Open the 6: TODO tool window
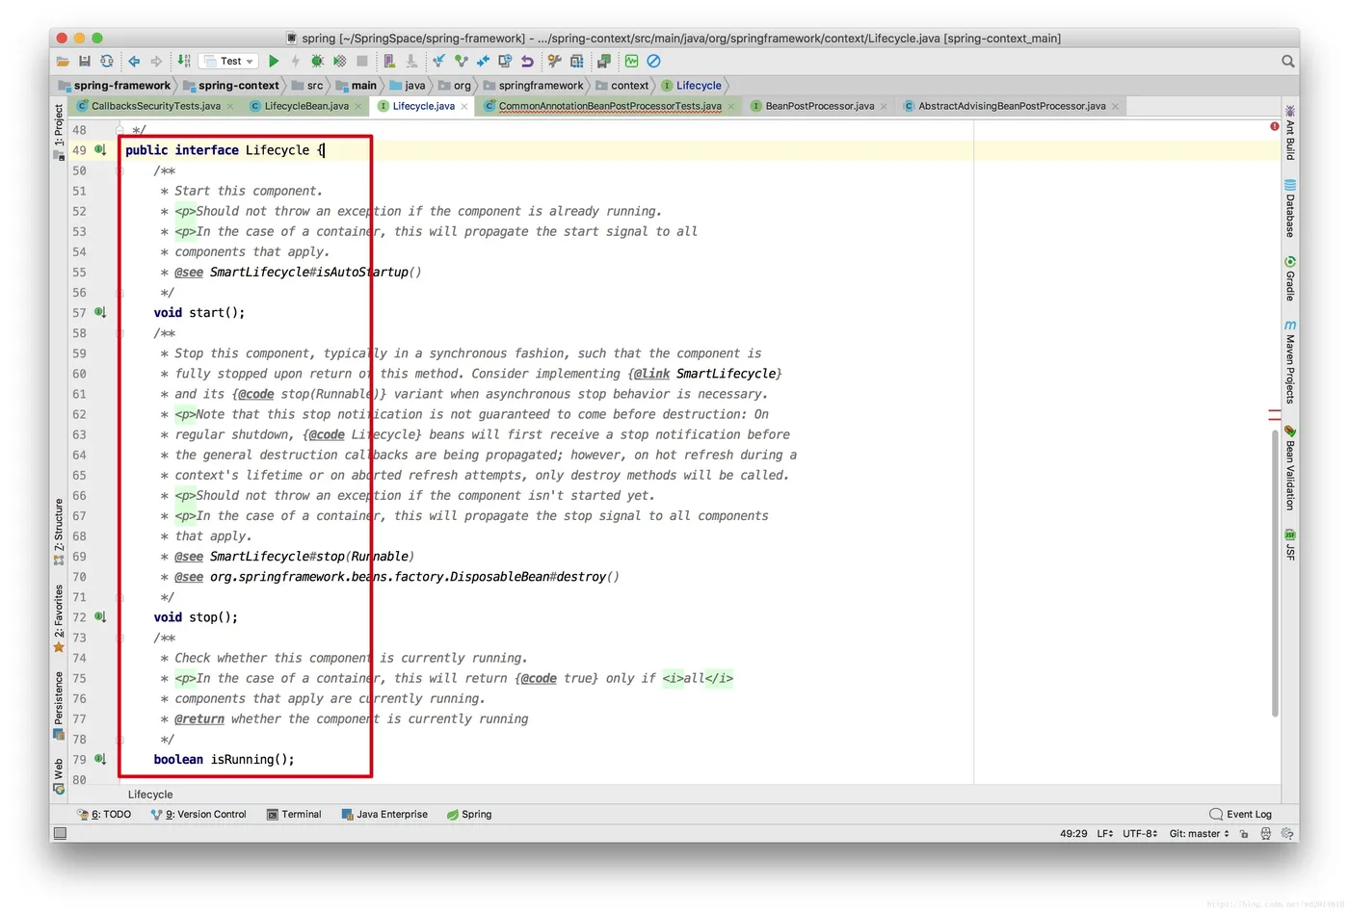Screen dimensions: 1349x913 coord(104,815)
